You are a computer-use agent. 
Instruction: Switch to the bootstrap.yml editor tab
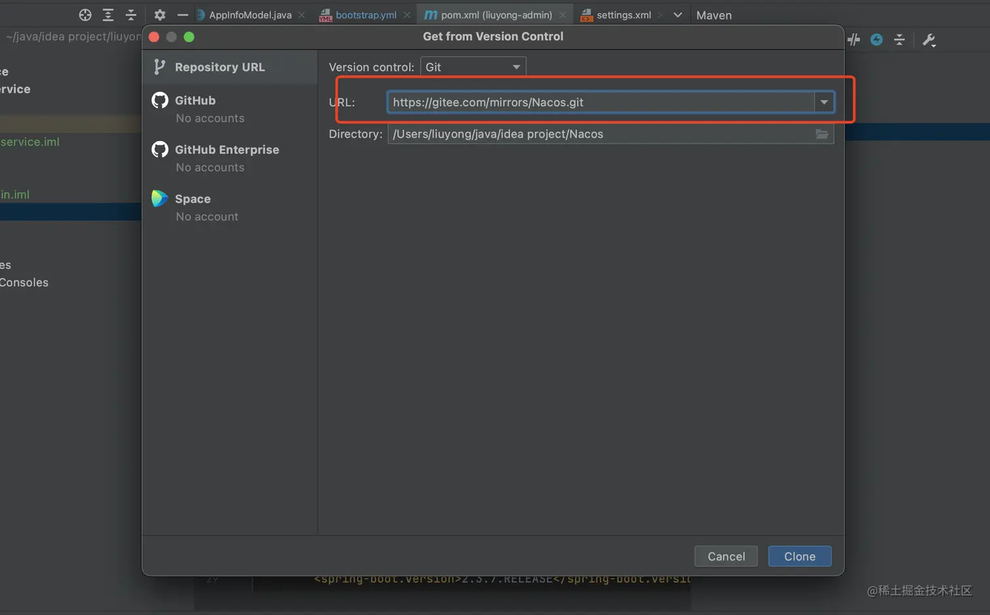pos(366,14)
